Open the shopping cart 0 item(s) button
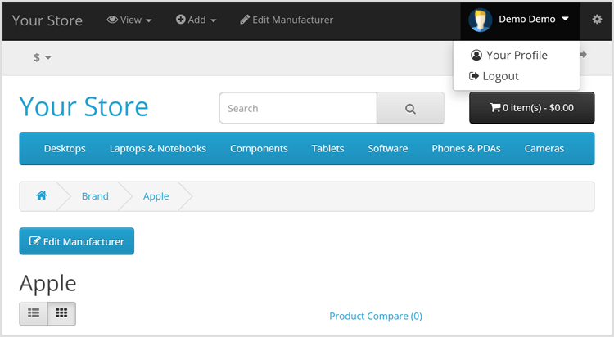 532,108
